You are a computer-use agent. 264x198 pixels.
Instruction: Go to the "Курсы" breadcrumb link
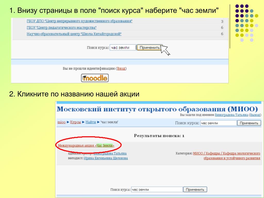(76, 122)
